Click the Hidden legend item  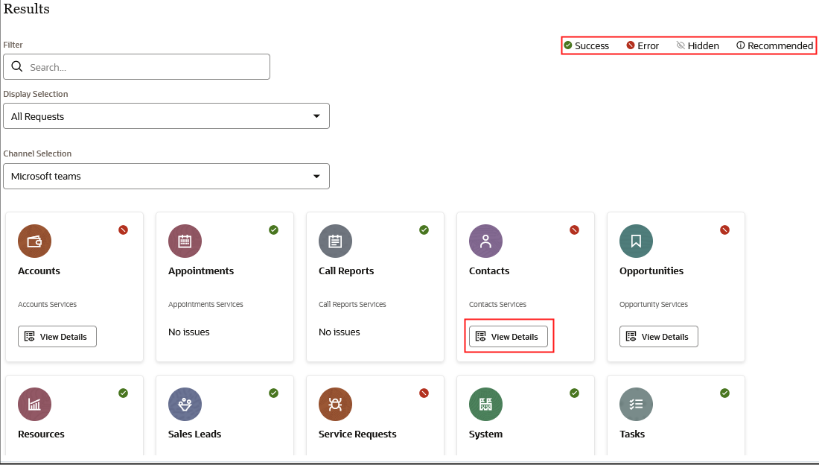[698, 45]
